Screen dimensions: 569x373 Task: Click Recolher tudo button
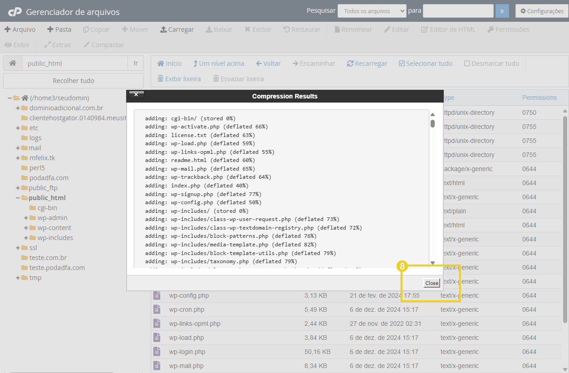click(74, 81)
